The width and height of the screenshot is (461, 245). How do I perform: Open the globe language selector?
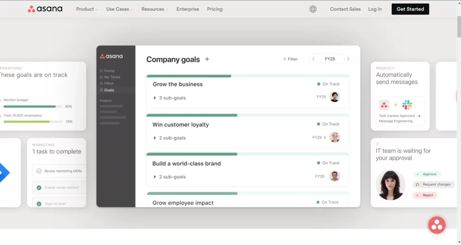click(313, 9)
